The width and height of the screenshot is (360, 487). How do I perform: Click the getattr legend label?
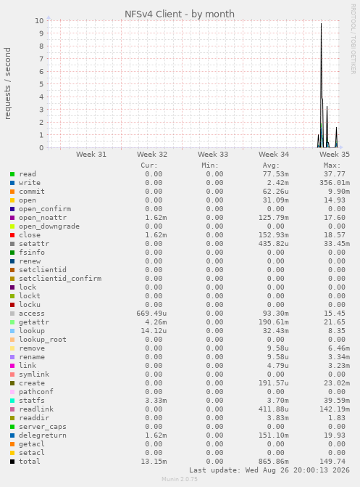pos(34,322)
